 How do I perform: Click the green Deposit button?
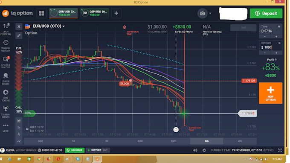pos(266,13)
